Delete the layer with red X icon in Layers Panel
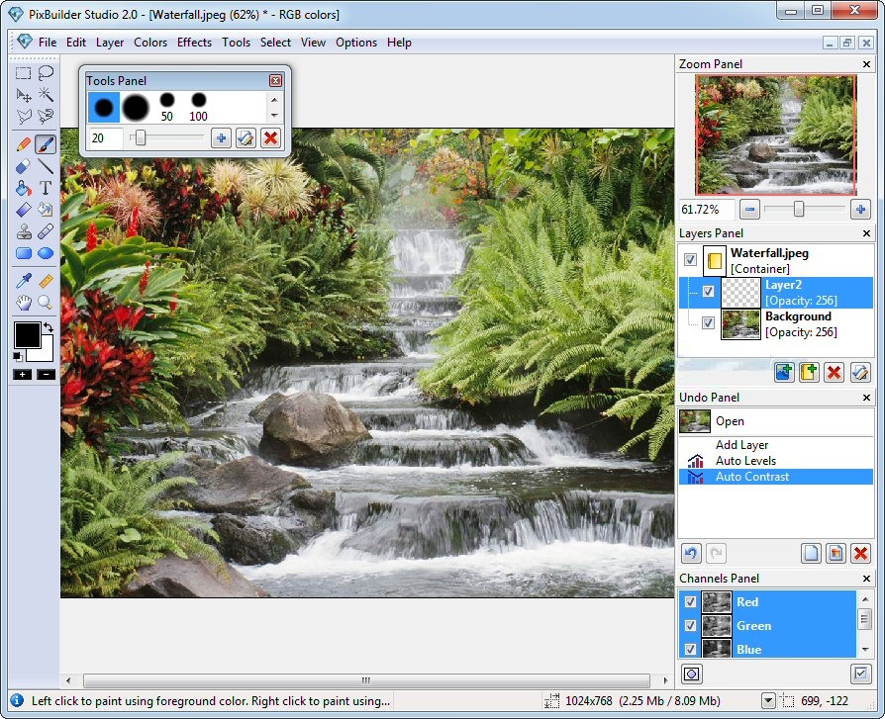The width and height of the screenshot is (885, 719). coord(835,372)
